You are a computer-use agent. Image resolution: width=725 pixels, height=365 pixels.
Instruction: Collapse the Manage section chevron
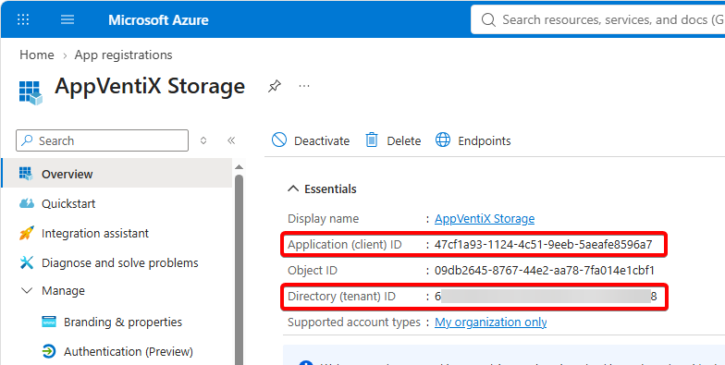coord(28,290)
